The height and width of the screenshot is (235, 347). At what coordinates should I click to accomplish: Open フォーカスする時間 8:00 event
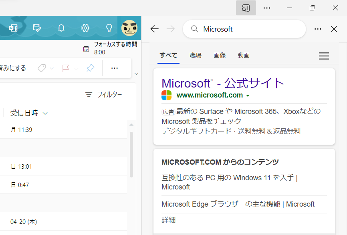(x=111, y=48)
